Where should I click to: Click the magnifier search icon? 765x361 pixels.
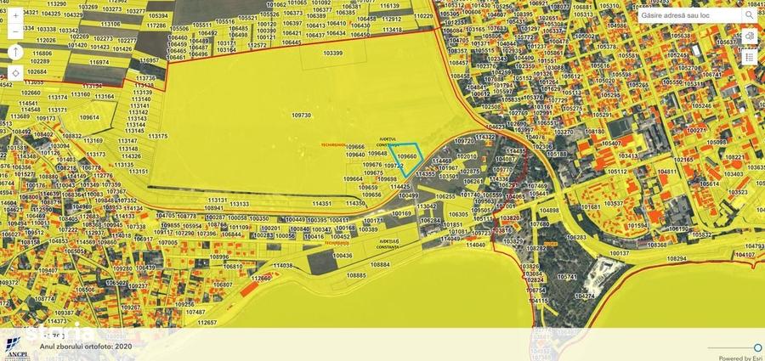tap(749, 15)
